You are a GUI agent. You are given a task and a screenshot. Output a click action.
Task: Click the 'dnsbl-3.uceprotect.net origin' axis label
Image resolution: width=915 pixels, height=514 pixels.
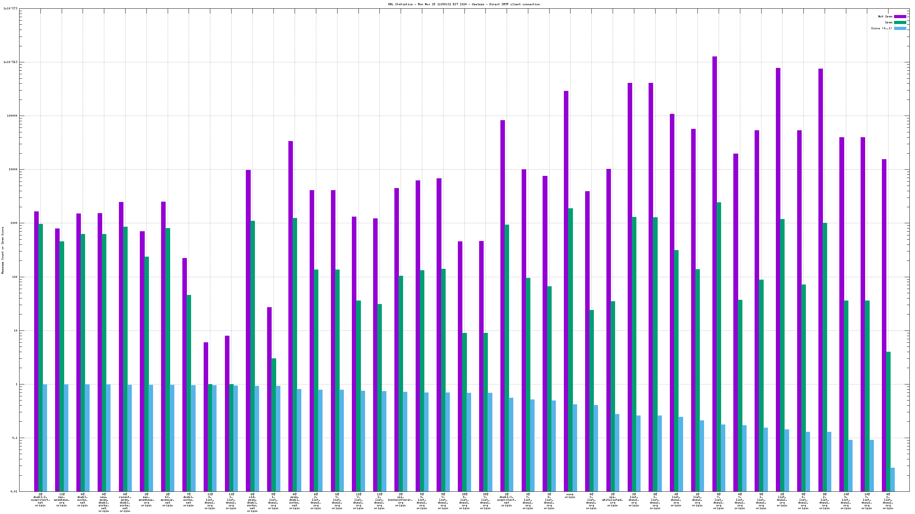pos(506,499)
